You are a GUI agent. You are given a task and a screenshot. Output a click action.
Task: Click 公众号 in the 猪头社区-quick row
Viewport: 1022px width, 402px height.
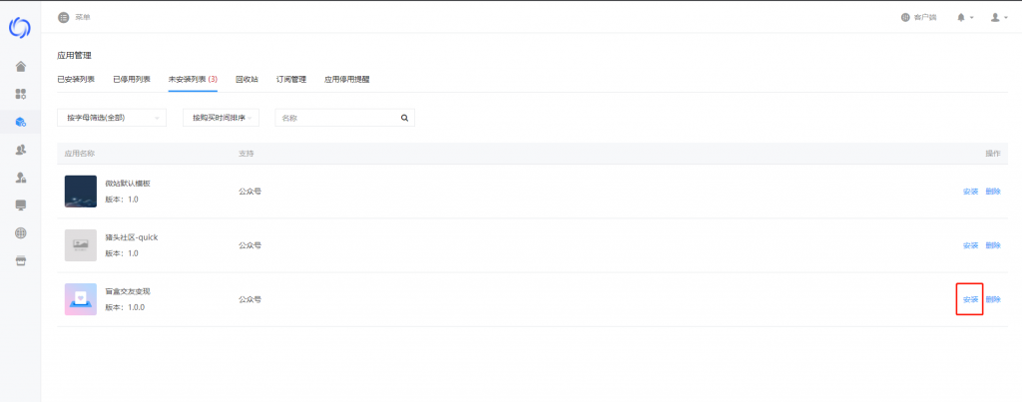pos(250,245)
